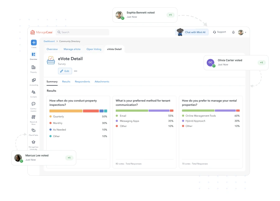The height and width of the screenshot is (201, 280).
Task: Click the orange Quarterly bar segment
Action: click(x=66, y=111)
